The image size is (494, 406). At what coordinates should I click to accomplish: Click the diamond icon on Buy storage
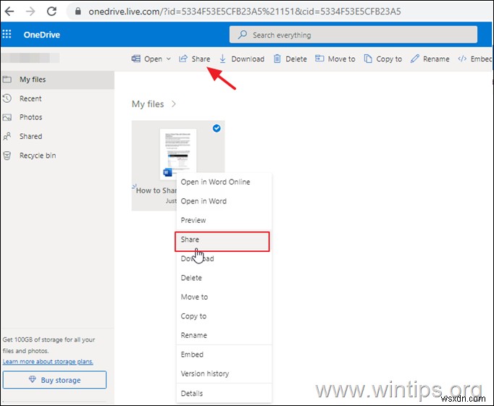pos(32,379)
